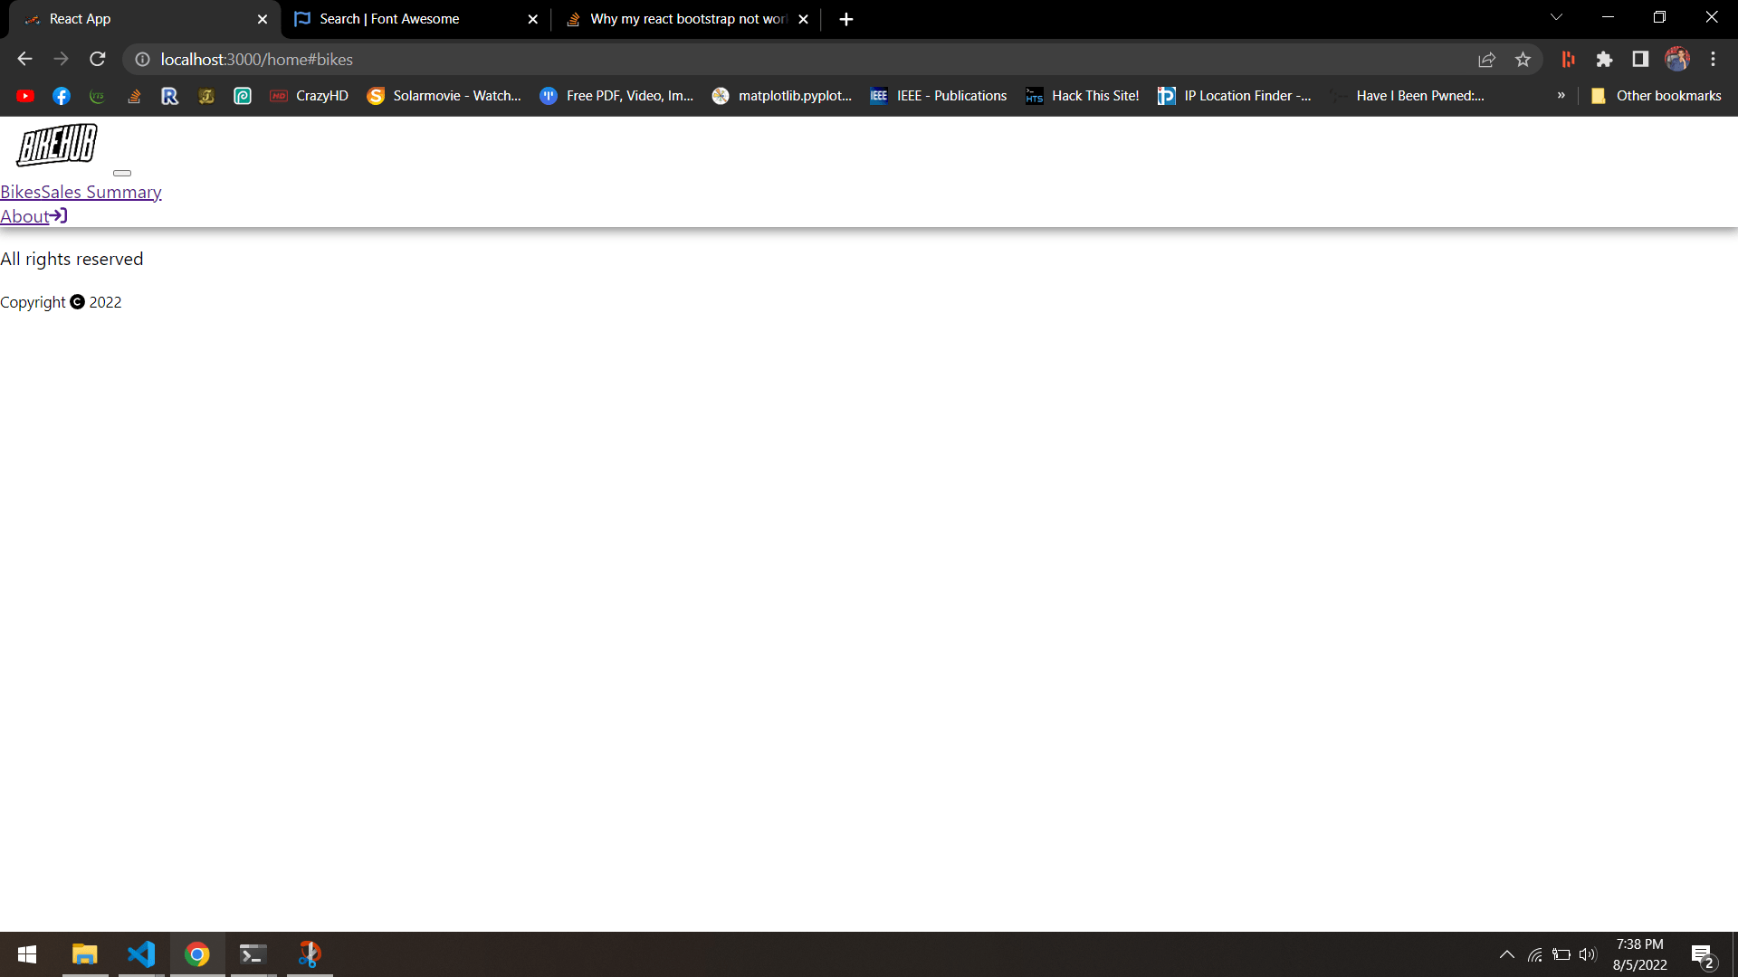This screenshot has height=977, width=1738.
Task: Open the Chrome three-dot menu
Action: (1713, 59)
